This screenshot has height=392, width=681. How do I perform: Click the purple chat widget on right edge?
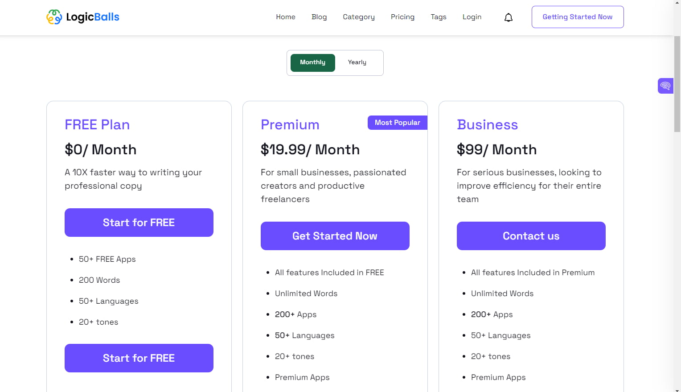(665, 86)
